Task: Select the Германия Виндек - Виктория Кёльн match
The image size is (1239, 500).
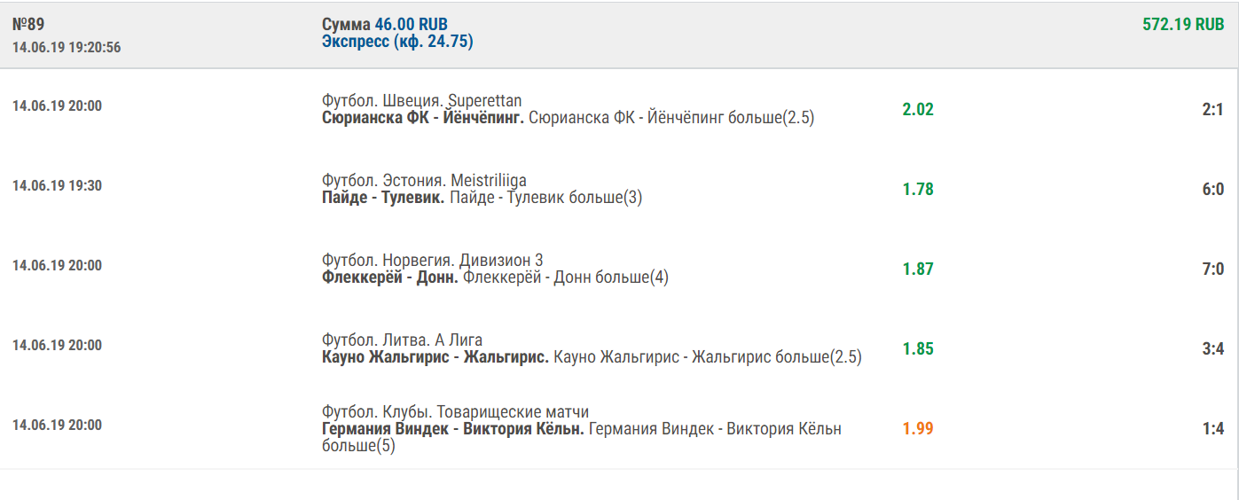Action: point(452,428)
